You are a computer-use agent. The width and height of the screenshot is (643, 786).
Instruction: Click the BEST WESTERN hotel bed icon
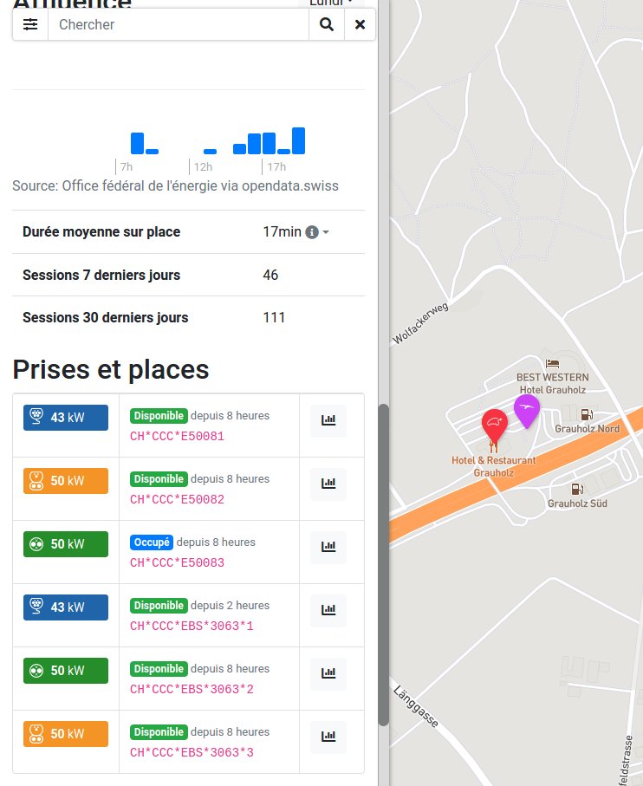point(552,363)
